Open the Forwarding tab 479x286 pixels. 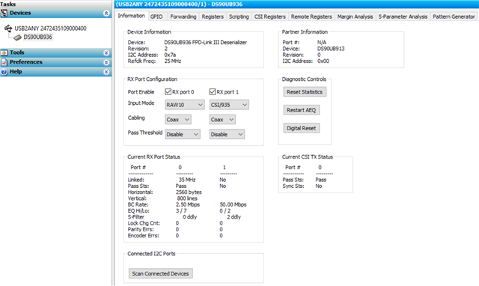[183, 16]
